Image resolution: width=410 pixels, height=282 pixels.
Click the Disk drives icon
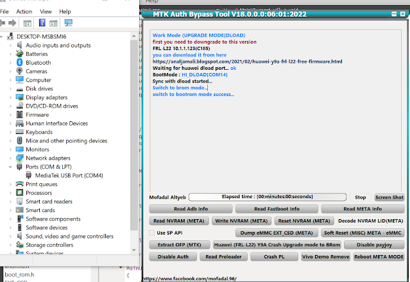(x=20, y=89)
